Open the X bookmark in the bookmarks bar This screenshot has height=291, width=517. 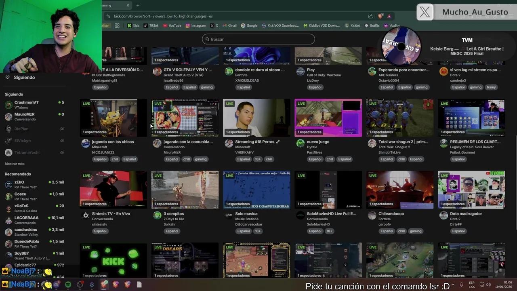214,25
